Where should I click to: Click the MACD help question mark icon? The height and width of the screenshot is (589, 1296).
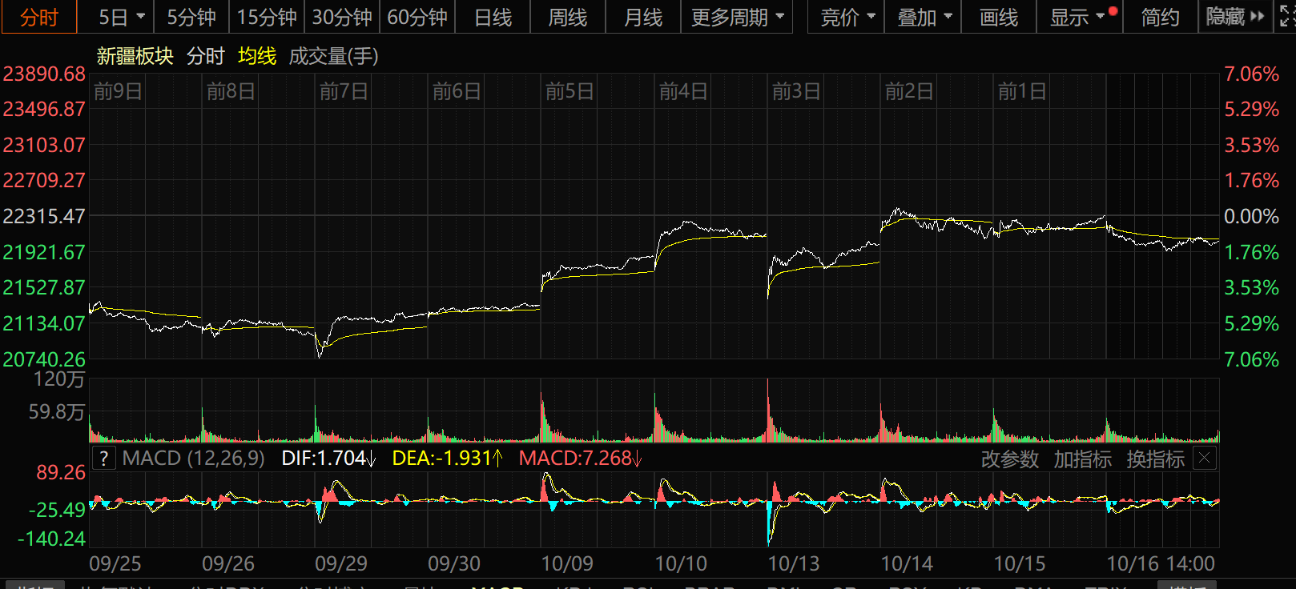(x=103, y=459)
